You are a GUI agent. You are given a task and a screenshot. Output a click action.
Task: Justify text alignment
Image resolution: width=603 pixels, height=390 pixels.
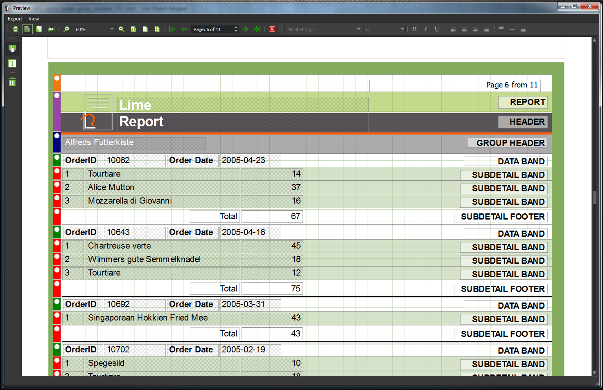pyautogui.click(x=486, y=29)
